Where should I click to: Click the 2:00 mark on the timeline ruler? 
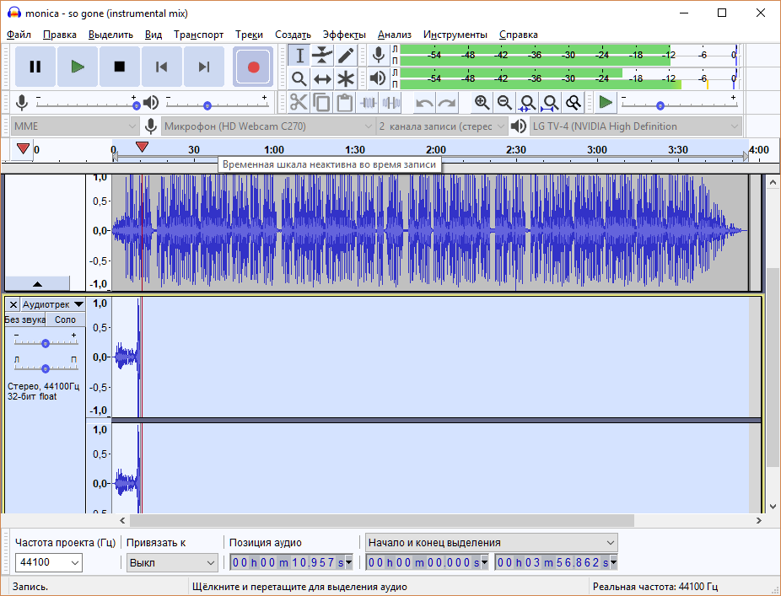[x=435, y=149]
